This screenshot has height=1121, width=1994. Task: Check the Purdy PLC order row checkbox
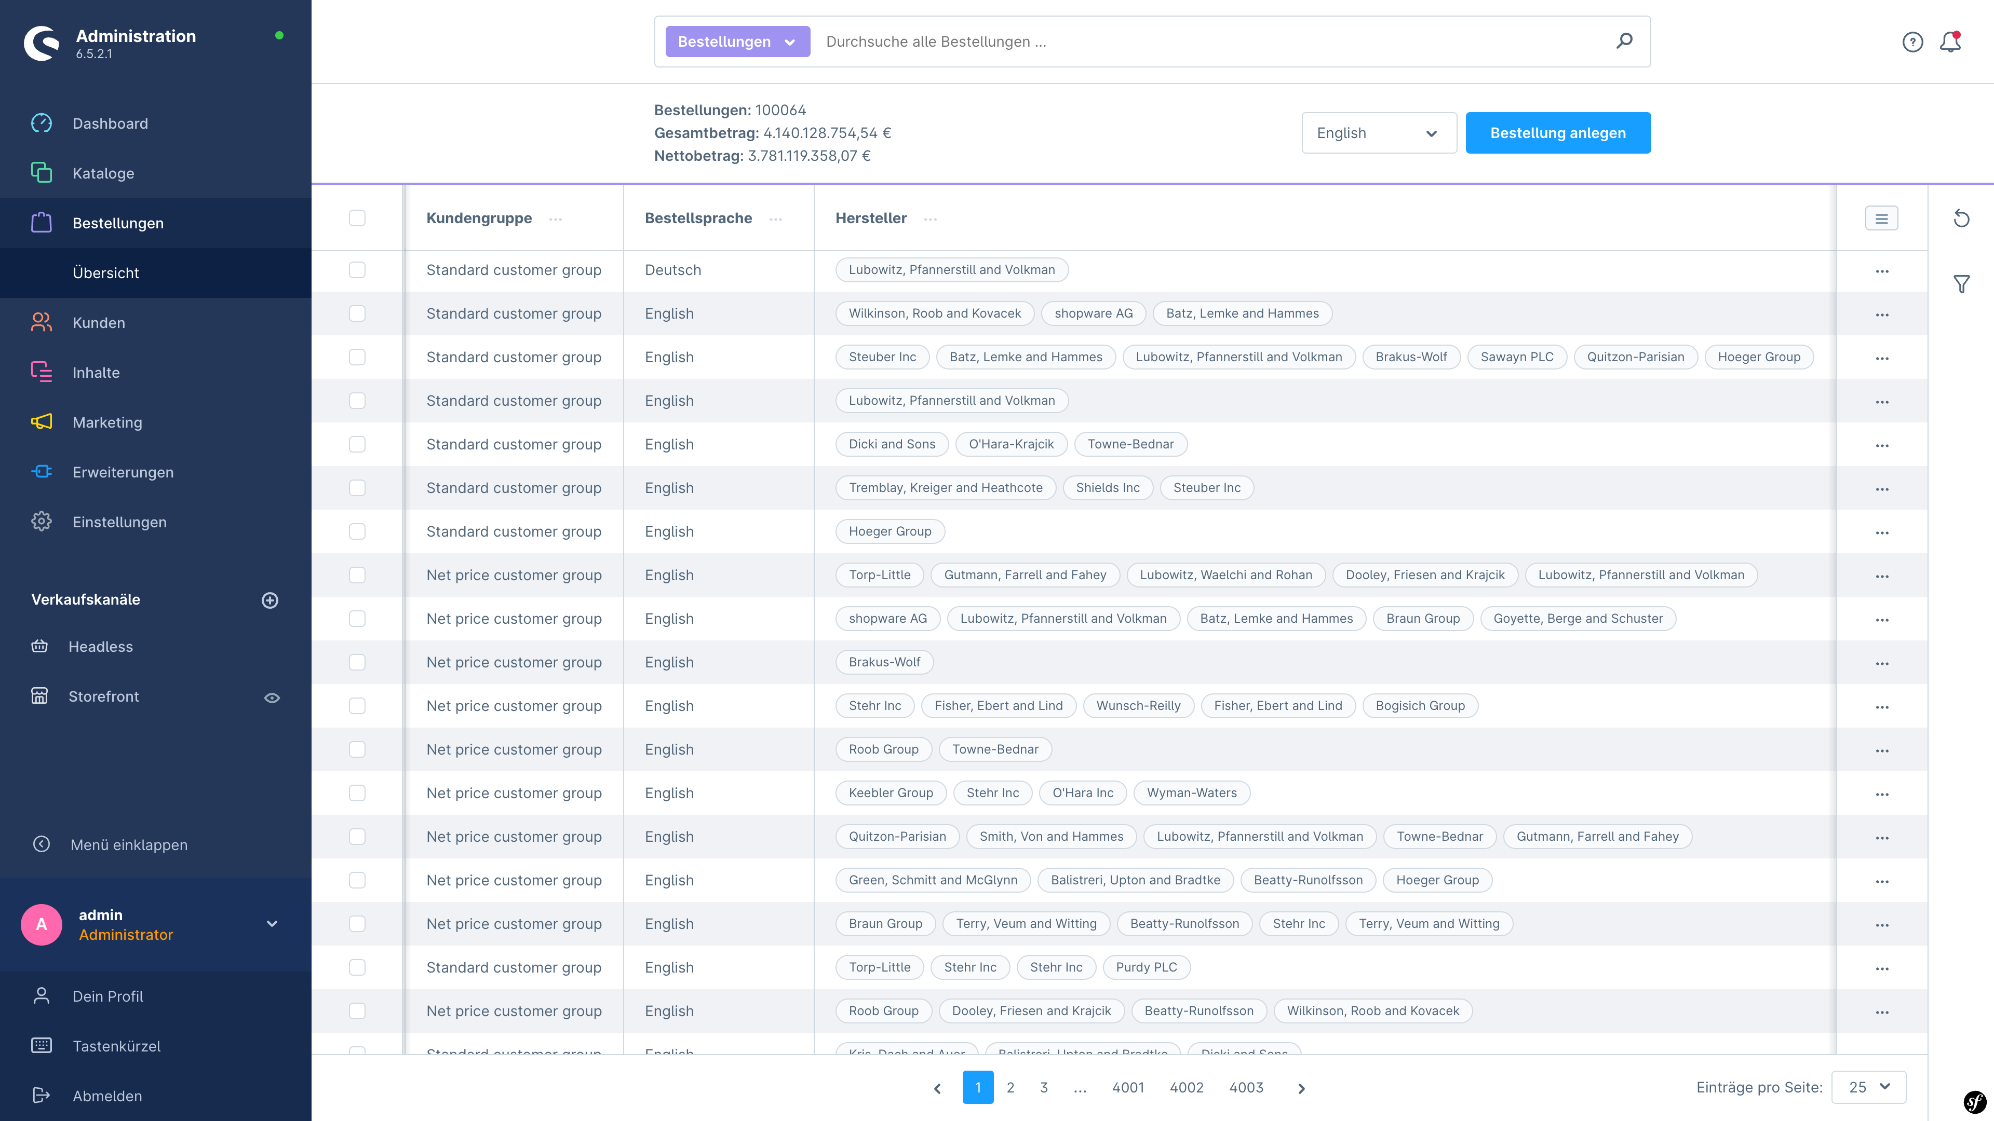[357, 967]
